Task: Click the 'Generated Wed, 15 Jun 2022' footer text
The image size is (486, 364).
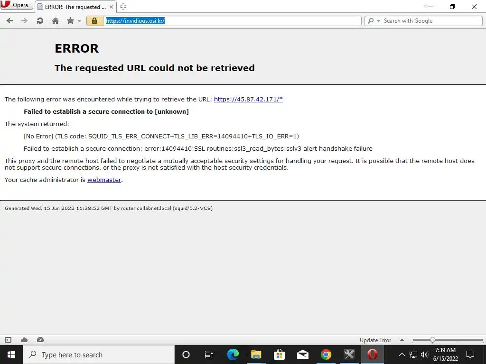Action: (109, 209)
